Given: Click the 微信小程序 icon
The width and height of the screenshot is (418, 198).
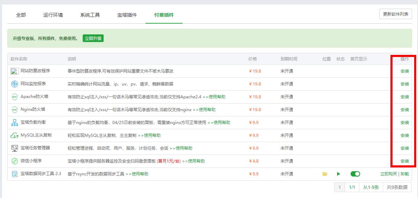Looking at the screenshot, I should (14, 161).
